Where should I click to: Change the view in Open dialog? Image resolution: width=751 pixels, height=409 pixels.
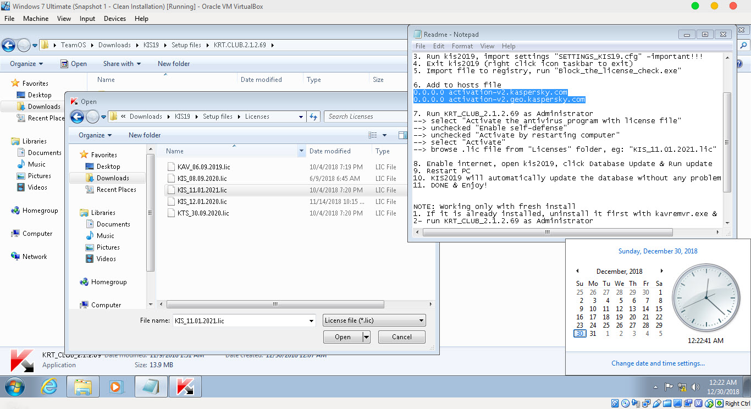click(373, 135)
